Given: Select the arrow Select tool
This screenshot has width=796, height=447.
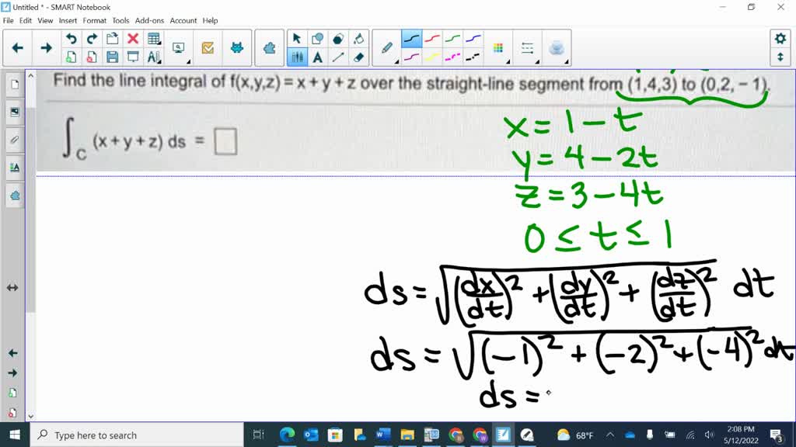Looking at the screenshot, I should (296, 37).
